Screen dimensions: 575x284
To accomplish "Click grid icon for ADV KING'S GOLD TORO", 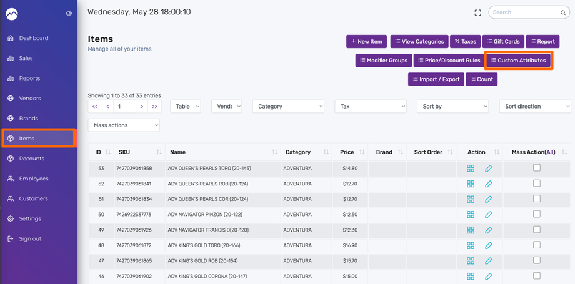I will [471, 245].
